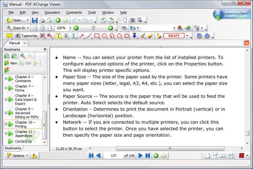Open the Open... button dropdown arrow

click(x=28, y=20)
